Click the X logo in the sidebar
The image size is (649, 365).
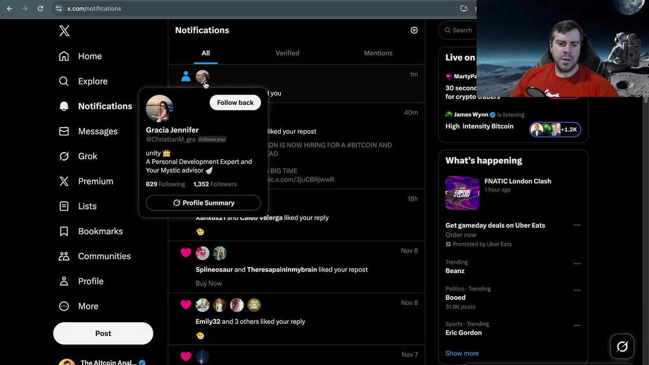(x=64, y=31)
